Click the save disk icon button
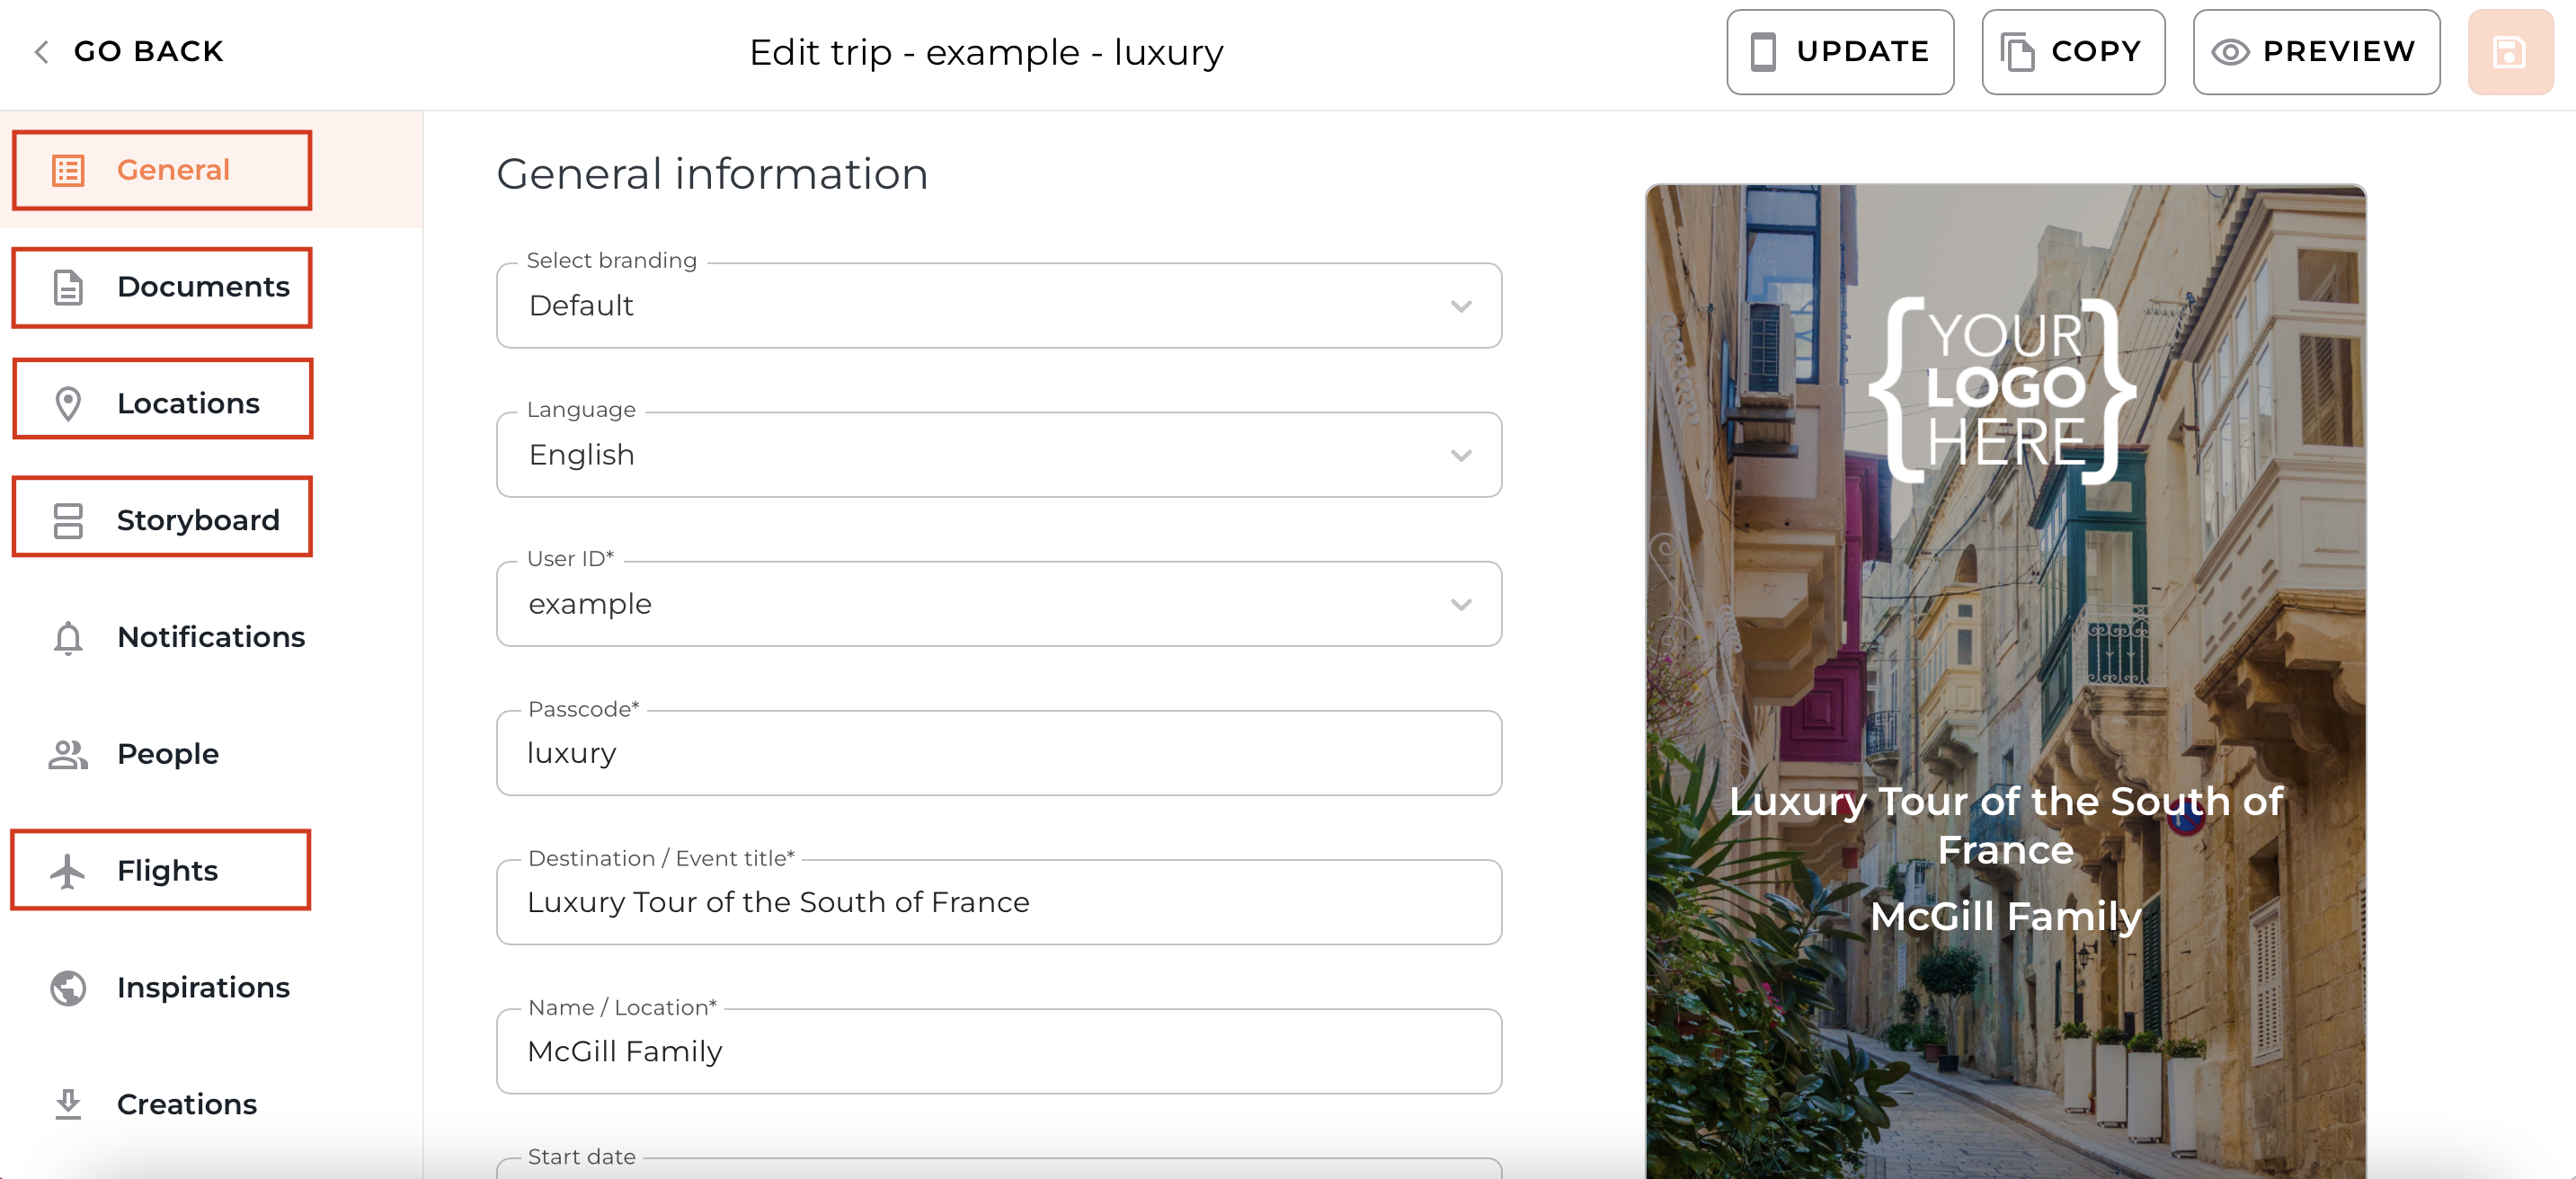The width and height of the screenshot is (2576, 1179). coord(2509,52)
